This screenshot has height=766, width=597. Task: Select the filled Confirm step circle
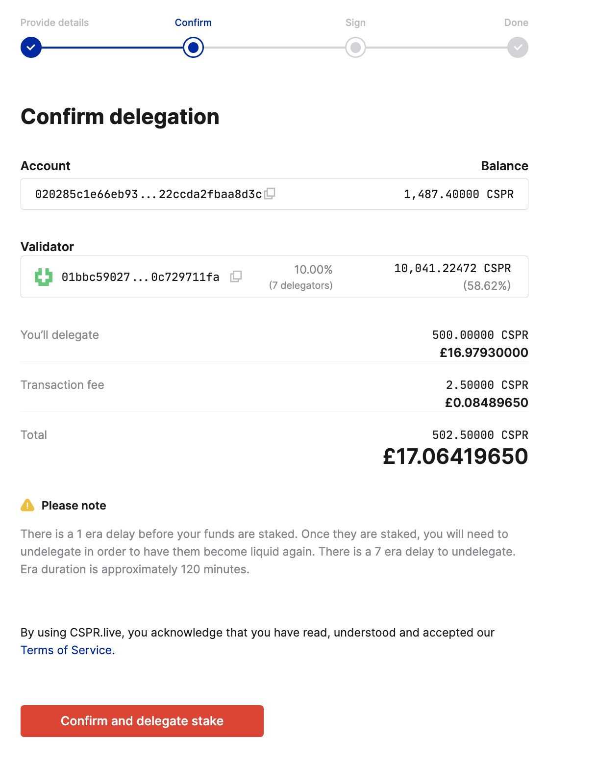[x=193, y=47]
